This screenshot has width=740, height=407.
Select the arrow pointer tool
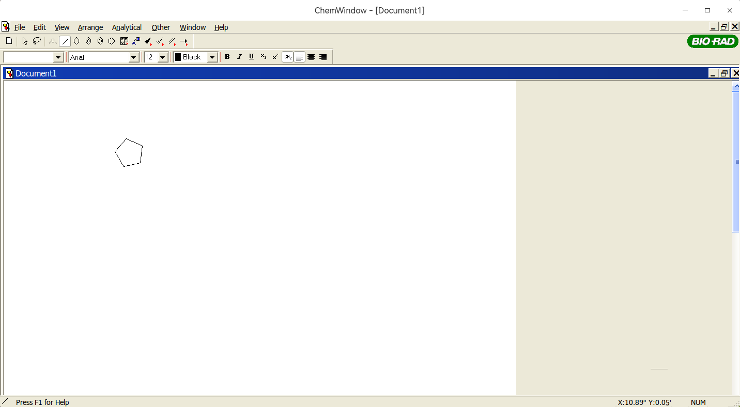click(25, 41)
